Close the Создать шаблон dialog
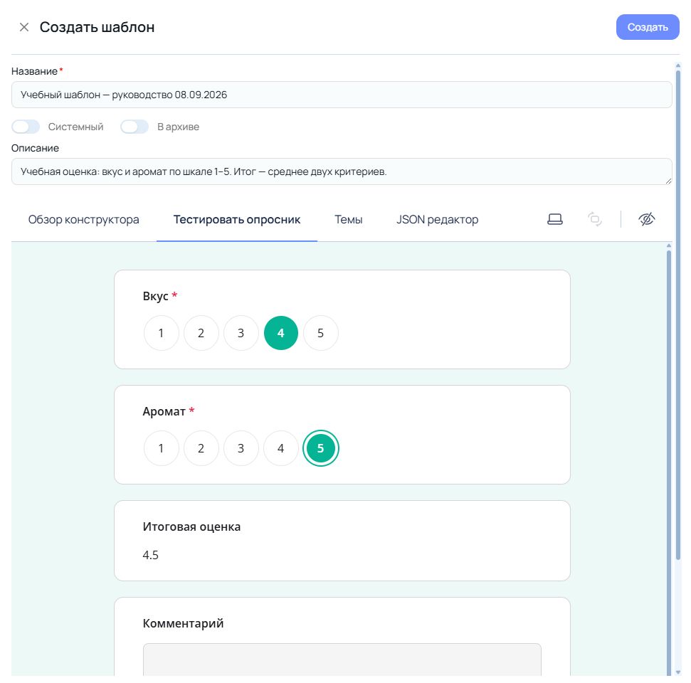 tap(24, 27)
